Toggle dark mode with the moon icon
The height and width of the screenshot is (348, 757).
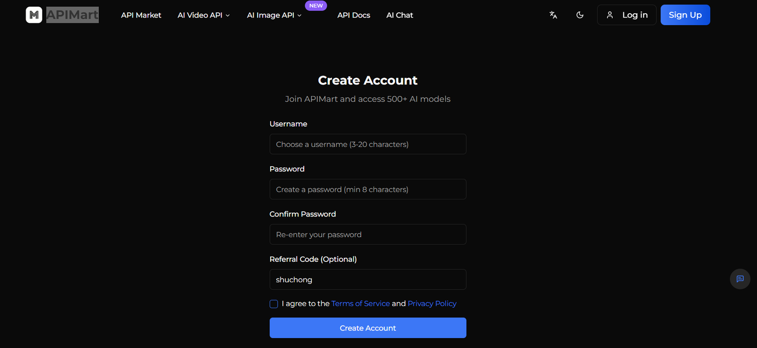click(580, 15)
